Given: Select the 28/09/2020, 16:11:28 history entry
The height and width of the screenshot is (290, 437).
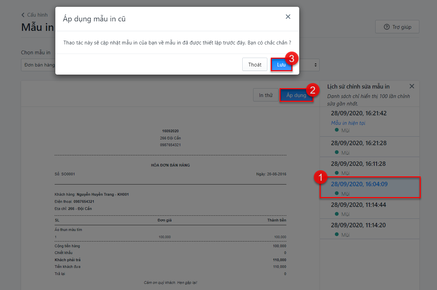Looking at the screenshot, I should click(x=358, y=164).
